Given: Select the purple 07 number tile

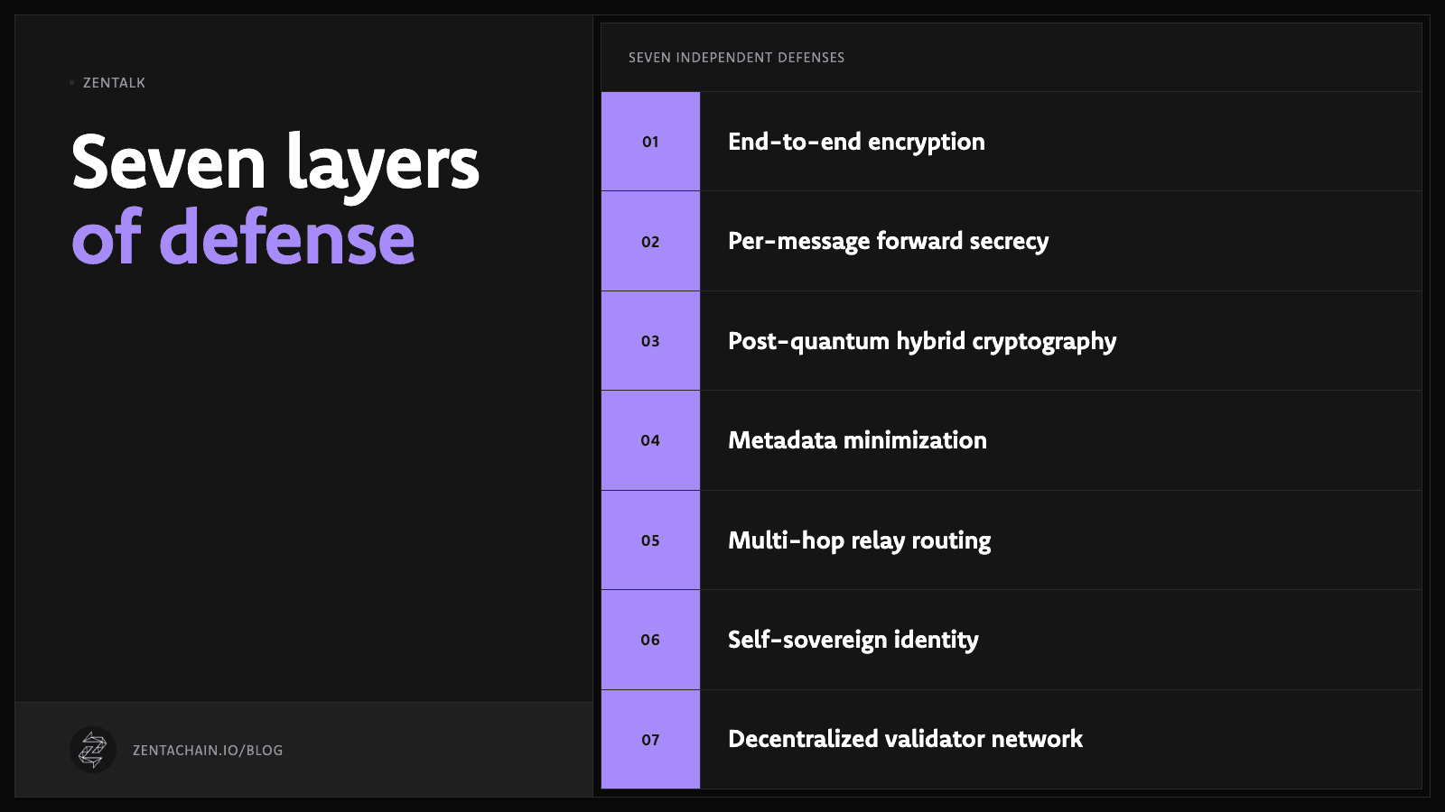Looking at the screenshot, I should (x=650, y=740).
